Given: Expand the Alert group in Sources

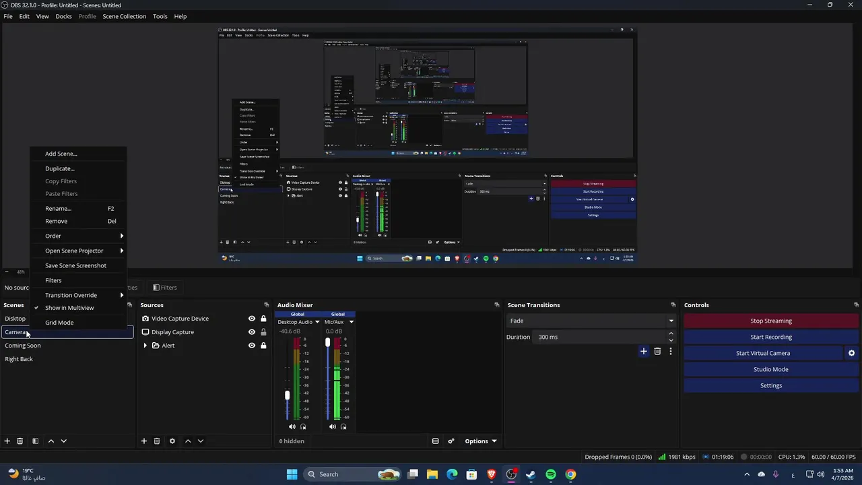Looking at the screenshot, I should 145,346.
